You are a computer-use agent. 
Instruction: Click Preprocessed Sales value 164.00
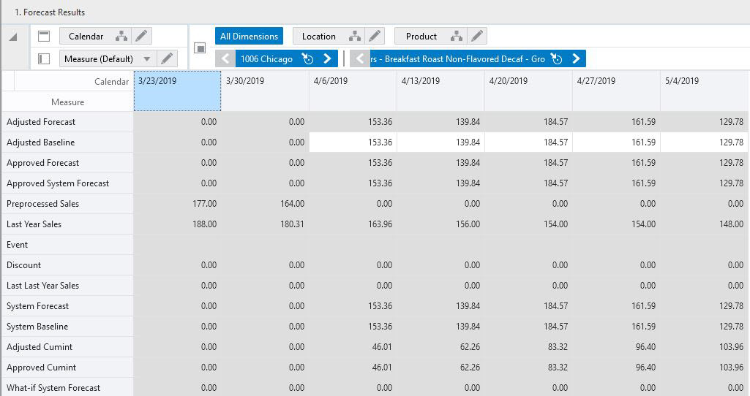click(x=292, y=204)
